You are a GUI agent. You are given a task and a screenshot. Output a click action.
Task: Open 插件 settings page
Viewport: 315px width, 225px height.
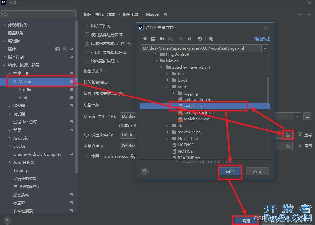tap(12, 49)
